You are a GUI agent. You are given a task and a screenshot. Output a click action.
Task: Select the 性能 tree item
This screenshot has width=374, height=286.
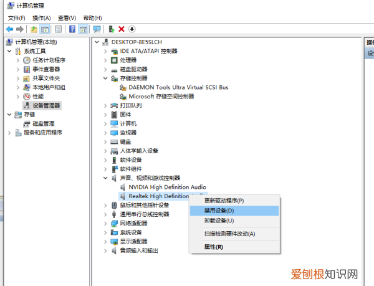pos(38,97)
